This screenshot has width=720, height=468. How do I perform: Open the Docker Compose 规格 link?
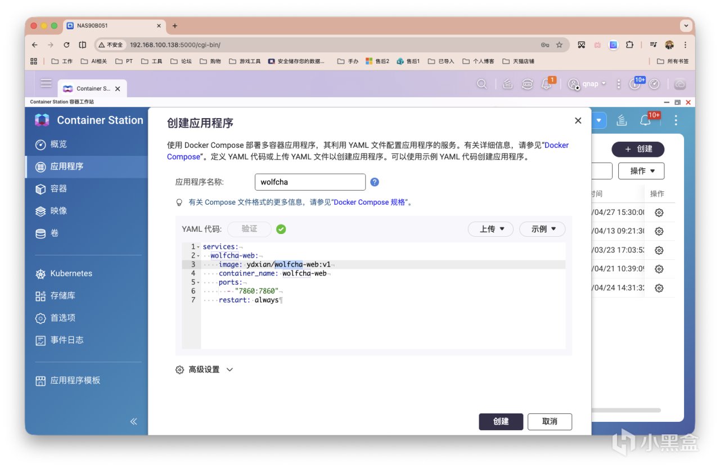pyautogui.click(x=370, y=202)
